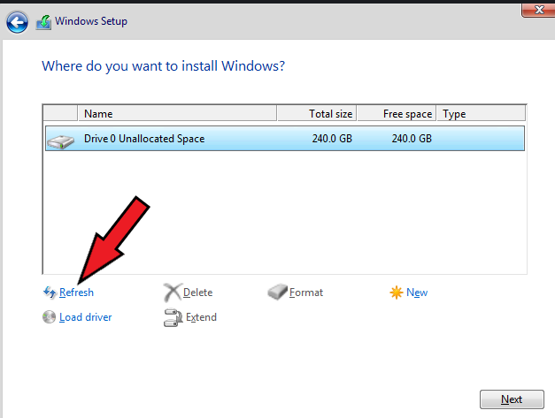Click the Windows Setup title bar icon
This screenshot has width=555, height=418.
(x=43, y=22)
